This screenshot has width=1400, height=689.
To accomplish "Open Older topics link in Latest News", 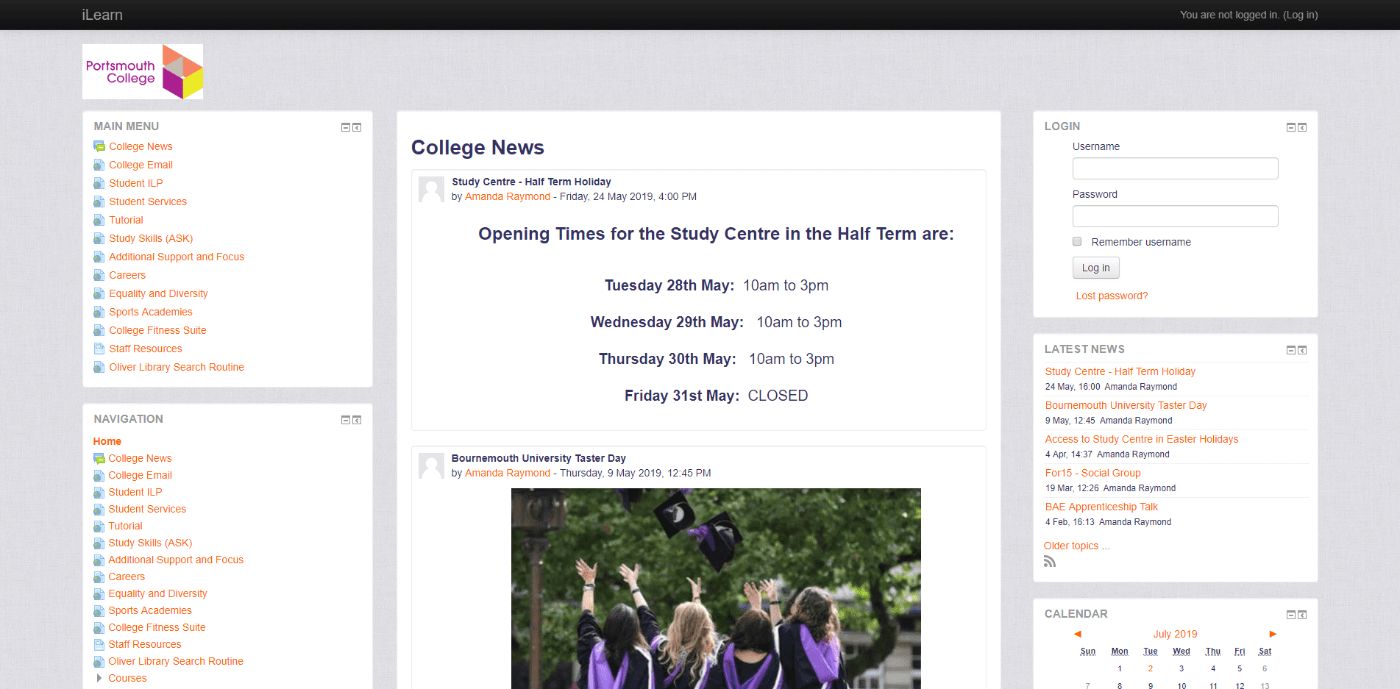I will (1076, 546).
